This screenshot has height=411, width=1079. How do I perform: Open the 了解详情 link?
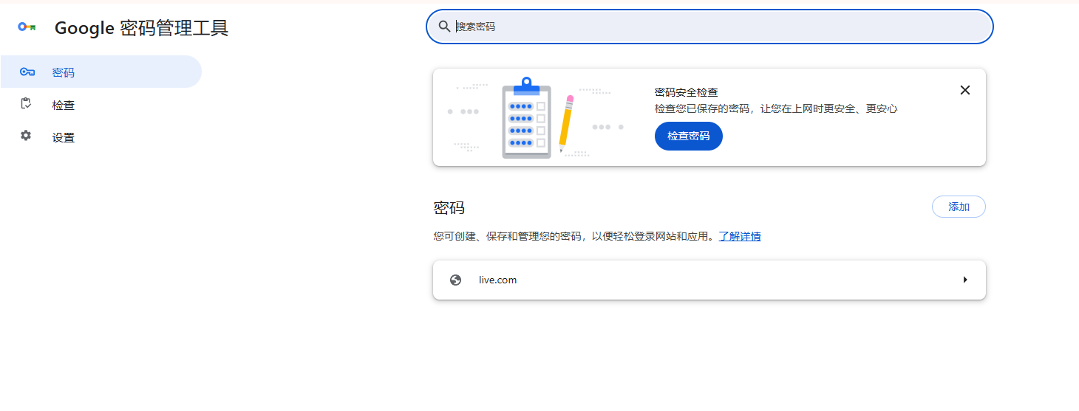tap(740, 236)
